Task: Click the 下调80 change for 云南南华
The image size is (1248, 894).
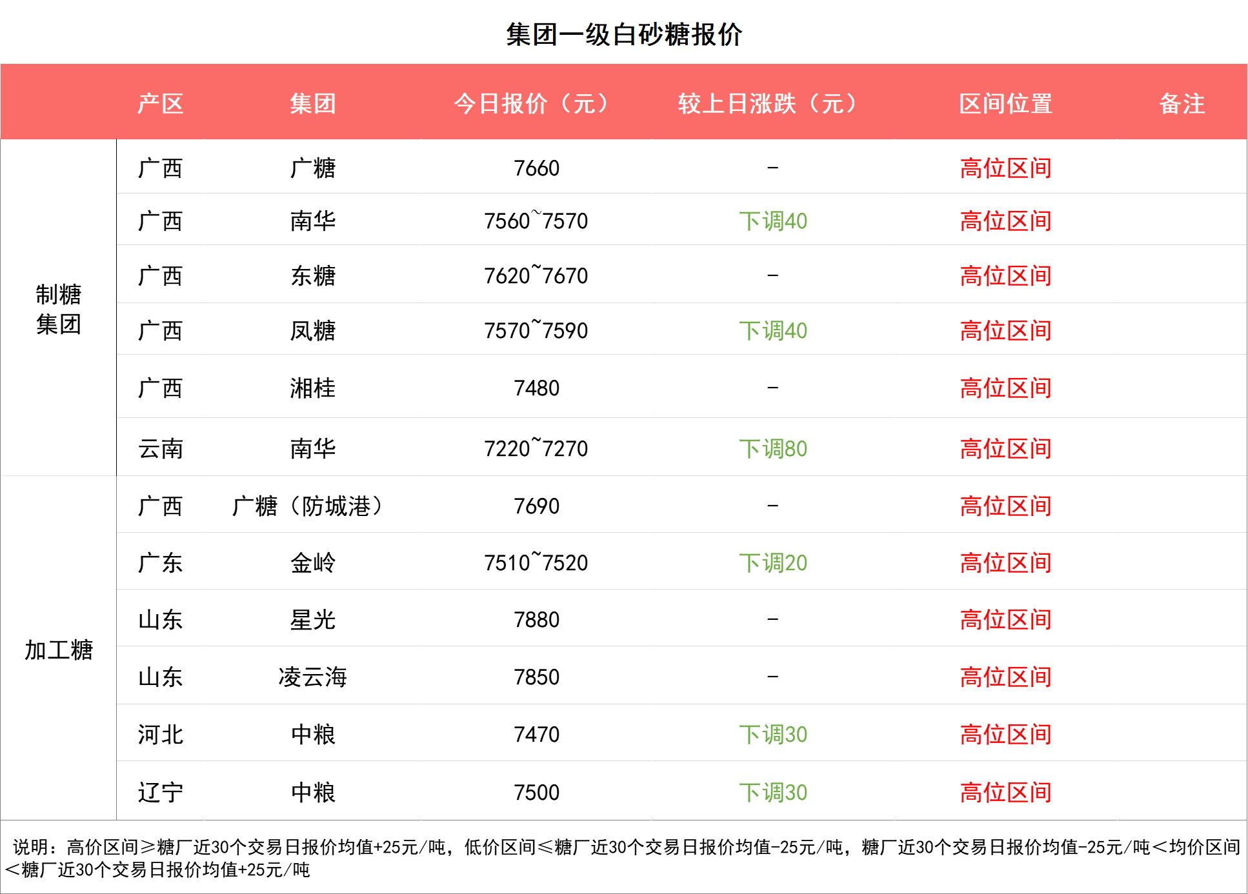Action: point(772,448)
